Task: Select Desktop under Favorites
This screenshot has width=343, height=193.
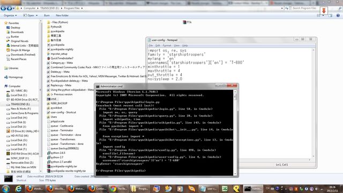Action: [x=13, y=27]
